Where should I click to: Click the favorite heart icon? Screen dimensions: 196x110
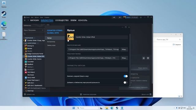coord(148,58)
